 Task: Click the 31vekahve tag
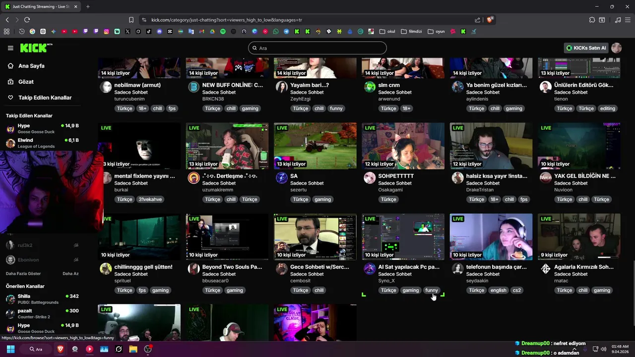tap(150, 199)
